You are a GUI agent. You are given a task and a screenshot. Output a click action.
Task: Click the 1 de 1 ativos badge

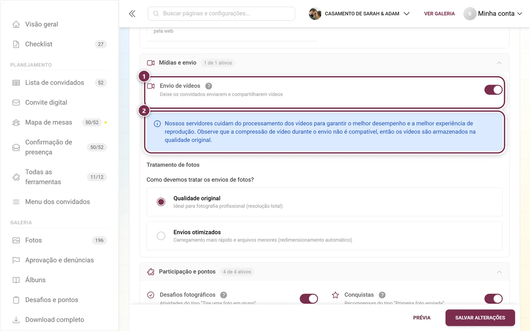[218, 63]
